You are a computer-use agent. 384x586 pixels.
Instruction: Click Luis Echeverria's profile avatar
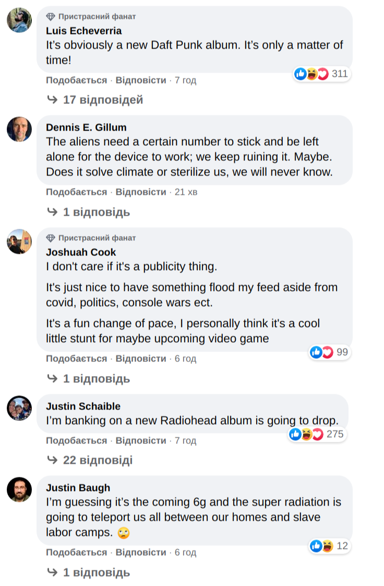tap(19, 20)
